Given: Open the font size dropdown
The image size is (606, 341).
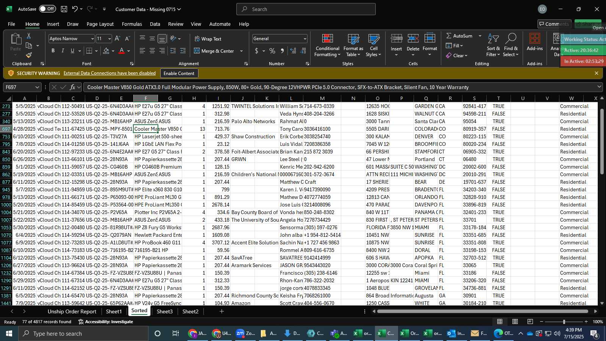Looking at the screenshot, I should (x=109, y=39).
